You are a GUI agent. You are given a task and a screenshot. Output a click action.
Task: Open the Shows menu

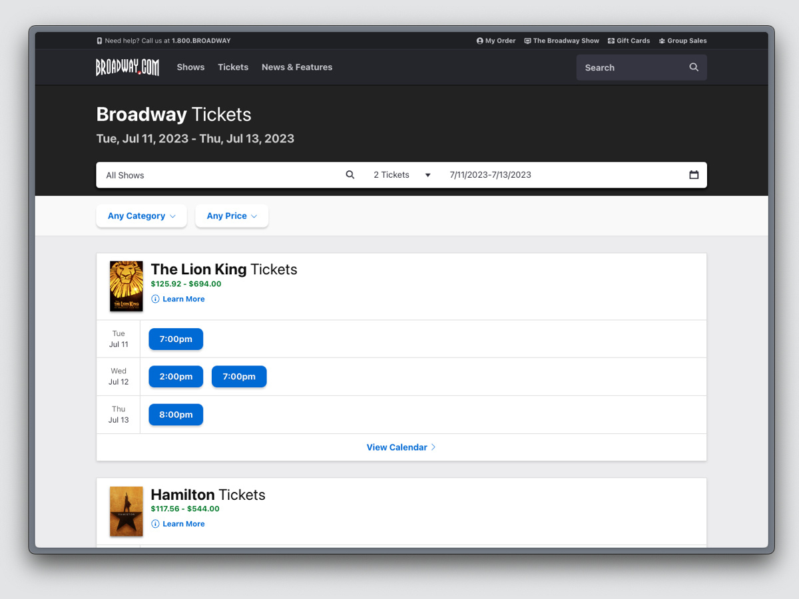(x=190, y=67)
